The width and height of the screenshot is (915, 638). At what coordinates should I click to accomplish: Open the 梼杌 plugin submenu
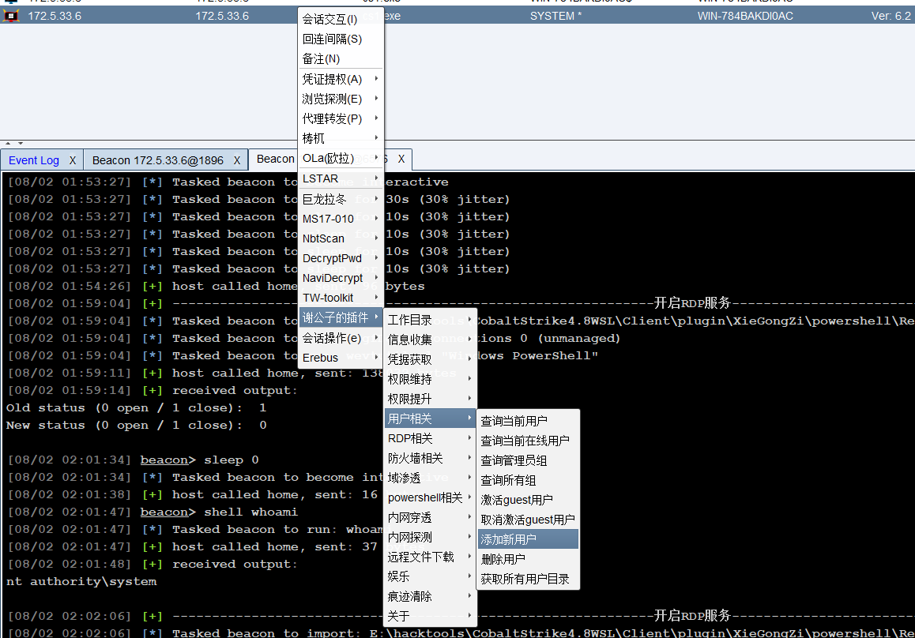[341, 138]
